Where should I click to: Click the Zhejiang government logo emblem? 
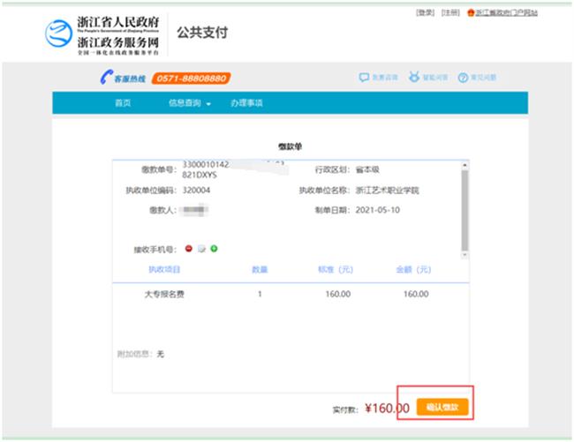pos(58,34)
